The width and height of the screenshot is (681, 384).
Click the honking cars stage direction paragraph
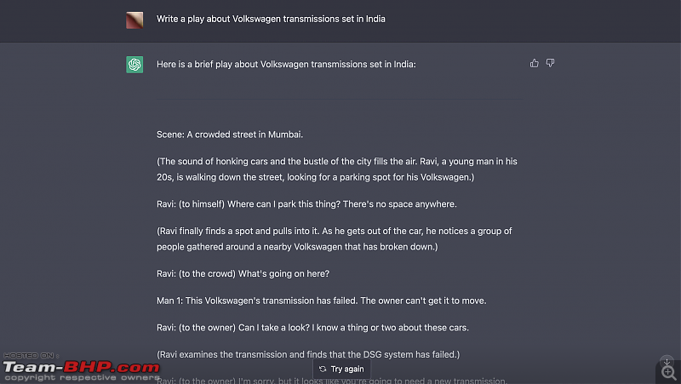tap(337, 169)
